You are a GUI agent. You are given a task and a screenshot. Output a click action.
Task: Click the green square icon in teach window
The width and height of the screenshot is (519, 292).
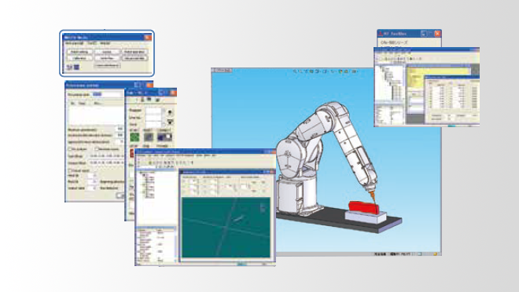(x=134, y=137)
